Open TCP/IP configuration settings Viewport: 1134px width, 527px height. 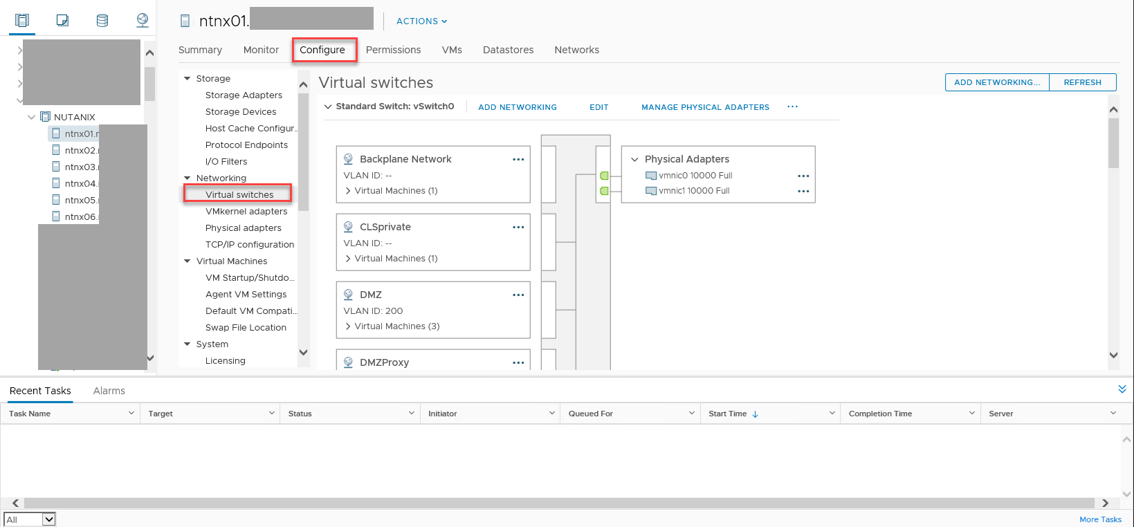[250, 245]
